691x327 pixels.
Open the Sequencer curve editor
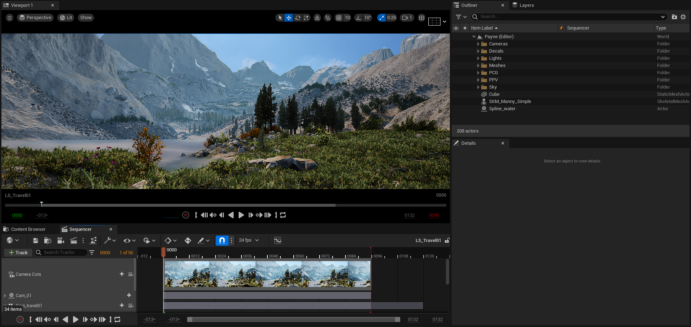click(x=277, y=241)
